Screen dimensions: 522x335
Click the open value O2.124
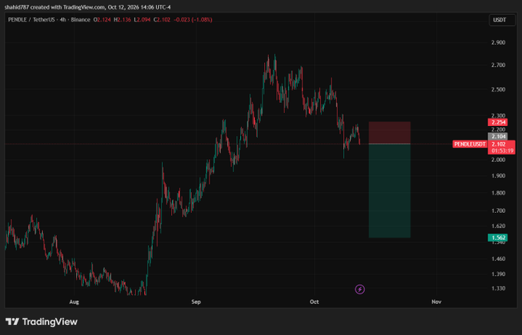click(x=102, y=20)
